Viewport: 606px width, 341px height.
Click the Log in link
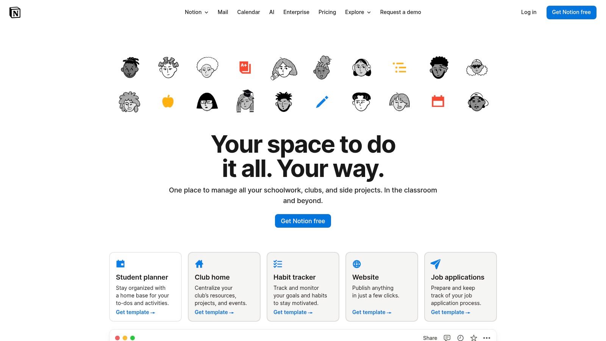pos(529,12)
